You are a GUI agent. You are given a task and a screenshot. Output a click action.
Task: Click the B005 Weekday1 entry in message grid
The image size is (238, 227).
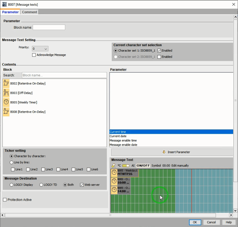click(x=125, y=173)
